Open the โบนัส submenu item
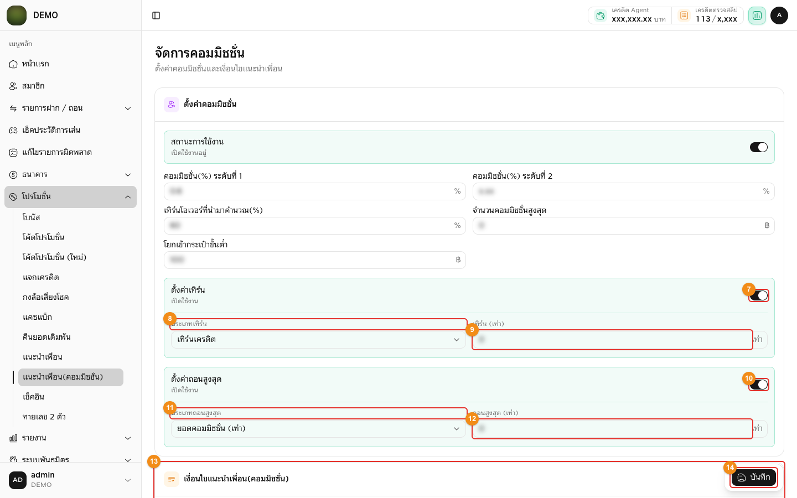Viewport: 797px width, 498px height. [71, 217]
